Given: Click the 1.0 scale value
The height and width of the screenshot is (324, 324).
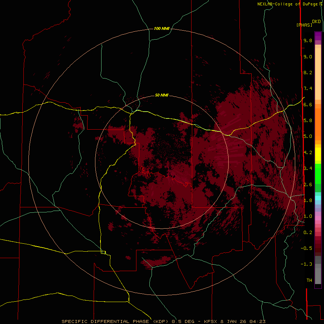Looking at the screenshot, I should pos(308,216).
